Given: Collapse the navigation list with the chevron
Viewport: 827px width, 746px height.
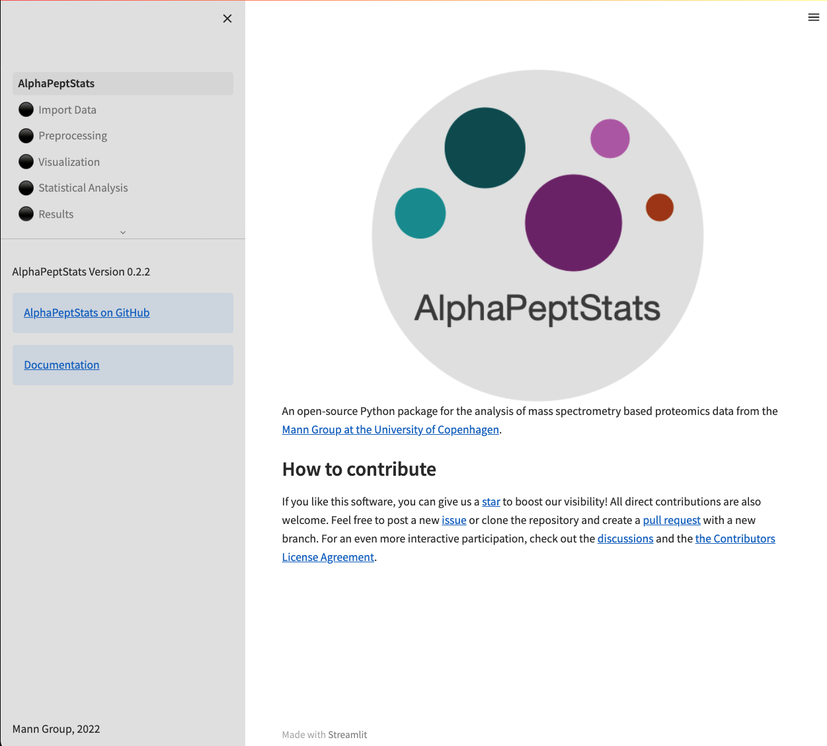Looking at the screenshot, I should [x=123, y=232].
